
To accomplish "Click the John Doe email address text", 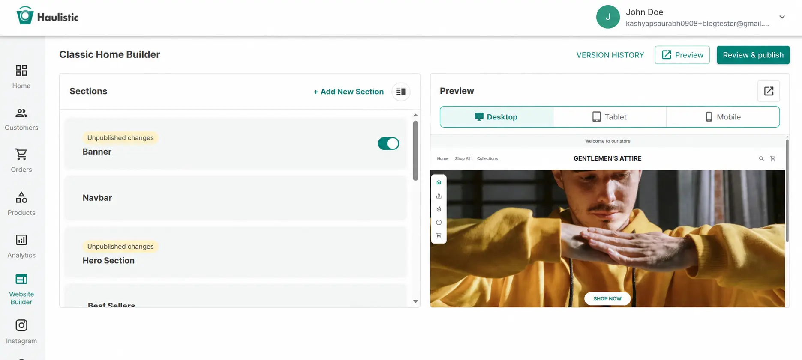I will [x=697, y=24].
